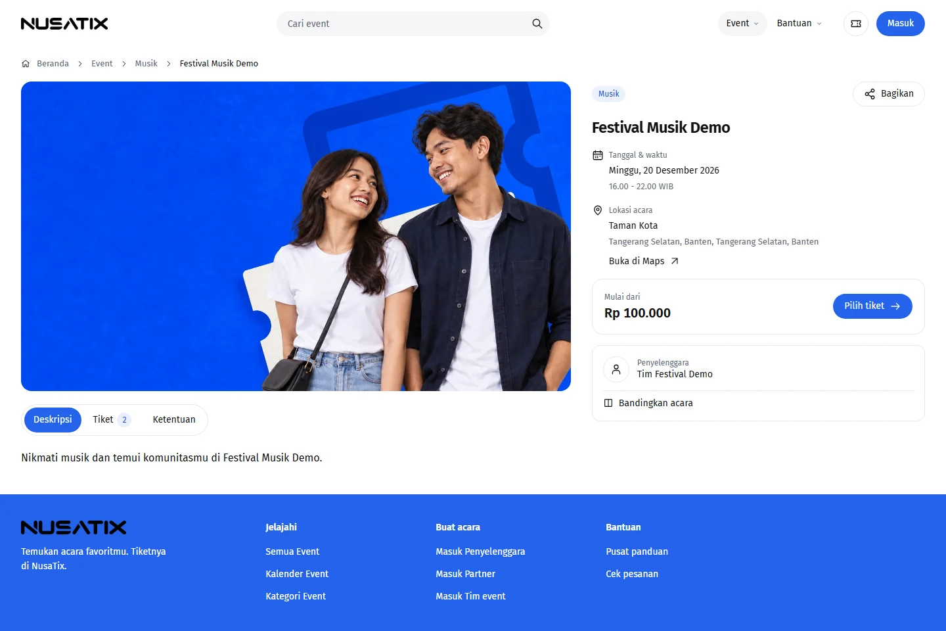Click the search magnifier icon
946x631 pixels.
(537, 24)
